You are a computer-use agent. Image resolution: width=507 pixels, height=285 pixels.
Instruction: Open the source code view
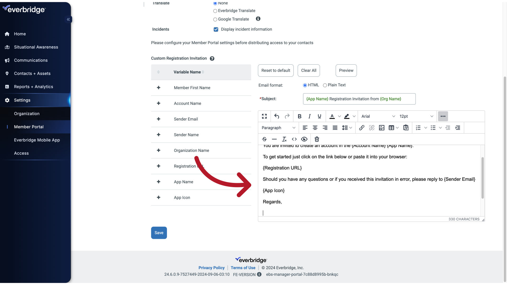[x=294, y=139]
